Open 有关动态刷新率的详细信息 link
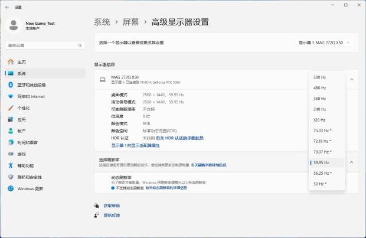The height and width of the screenshot is (238, 366). click(x=166, y=188)
